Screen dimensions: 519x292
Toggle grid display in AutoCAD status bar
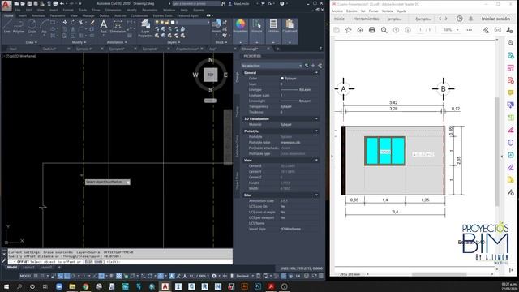coord(36,276)
